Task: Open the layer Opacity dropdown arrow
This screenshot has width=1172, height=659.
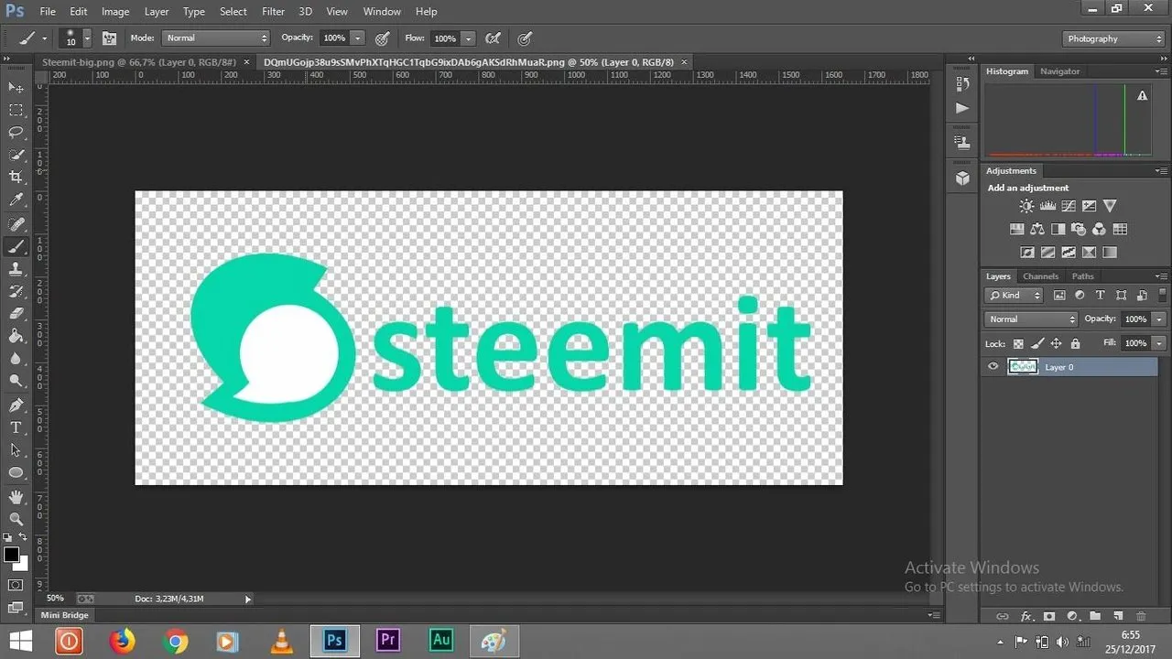Action: click(1159, 319)
